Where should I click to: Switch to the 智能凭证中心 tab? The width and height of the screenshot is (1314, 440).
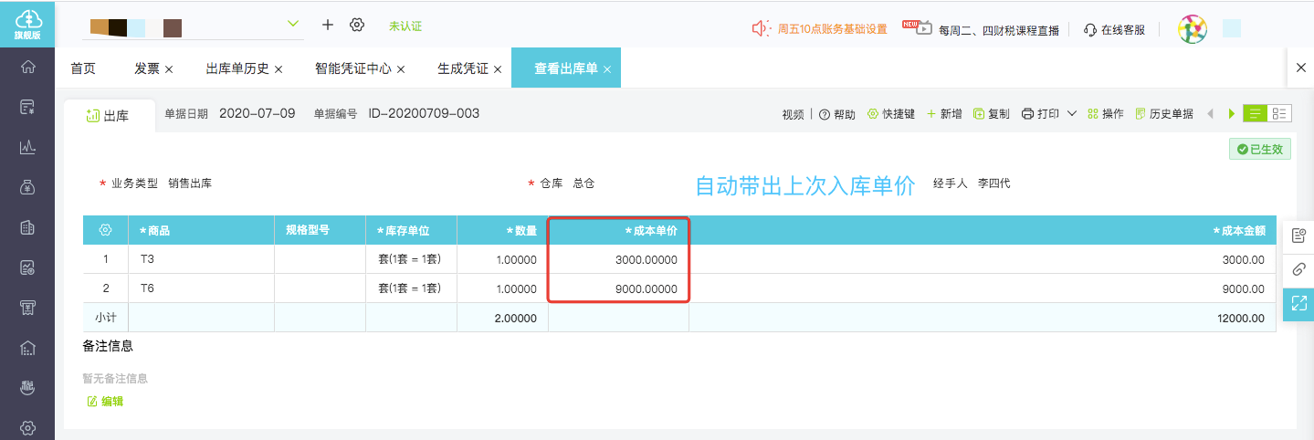[x=352, y=68]
